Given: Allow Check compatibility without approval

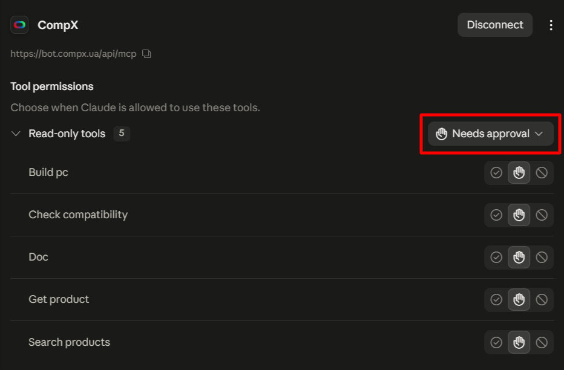Looking at the screenshot, I should (496, 215).
